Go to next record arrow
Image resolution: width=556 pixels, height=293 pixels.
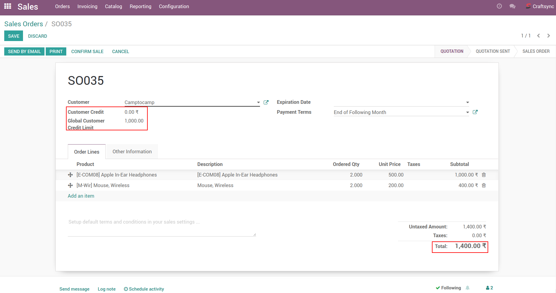coord(548,36)
